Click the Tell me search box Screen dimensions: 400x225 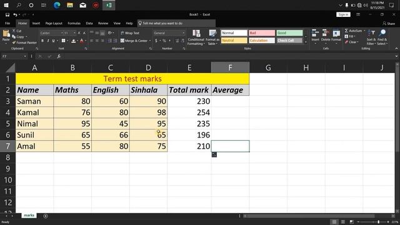click(176, 23)
